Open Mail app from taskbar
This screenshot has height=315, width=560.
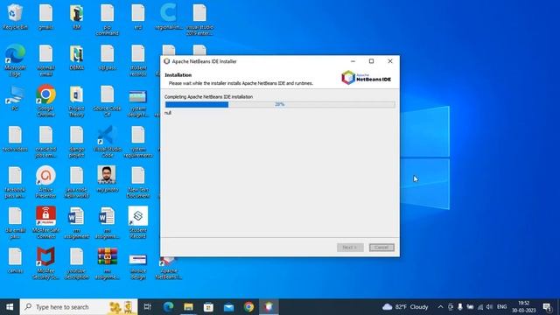click(x=228, y=307)
